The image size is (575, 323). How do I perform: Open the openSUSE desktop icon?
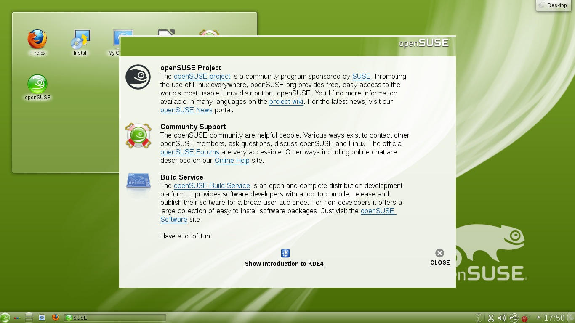[x=37, y=87]
